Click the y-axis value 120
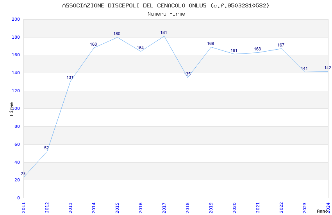Viewport: 332px width, 215px height. pos(16,91)
